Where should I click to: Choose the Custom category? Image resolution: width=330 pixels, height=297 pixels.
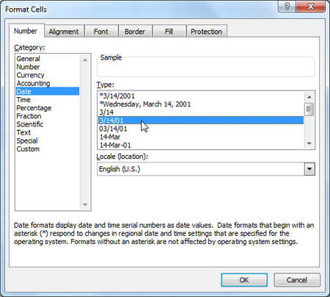tap(28, 149)
